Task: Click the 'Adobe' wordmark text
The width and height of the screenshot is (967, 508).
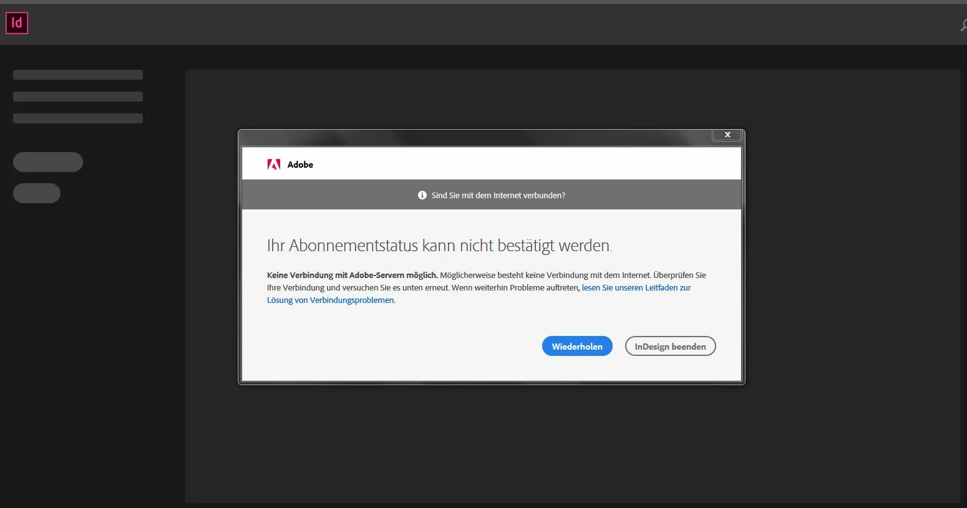Action: click(x=300, y=165)
